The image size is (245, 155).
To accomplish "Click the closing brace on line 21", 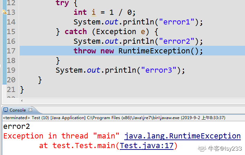I will [22, 90].
